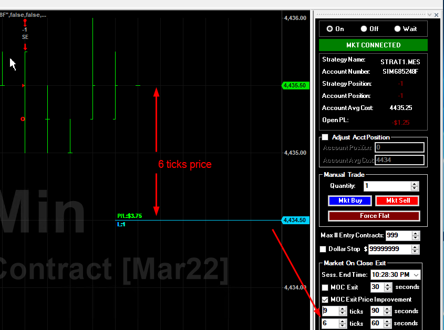The width and height of the screenshot is (444, 330).
Task: Click the green 4,435.50 price label
Action: (x=296, y=85)
